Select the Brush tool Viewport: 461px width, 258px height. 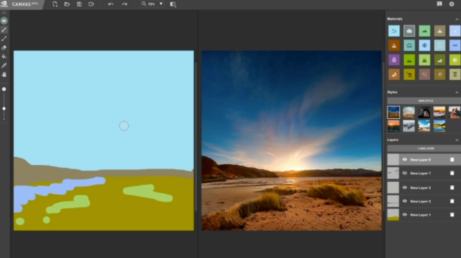[4, 29]
